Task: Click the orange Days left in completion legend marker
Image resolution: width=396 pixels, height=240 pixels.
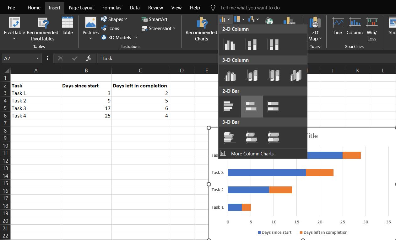Action: [x=301, y=232]
